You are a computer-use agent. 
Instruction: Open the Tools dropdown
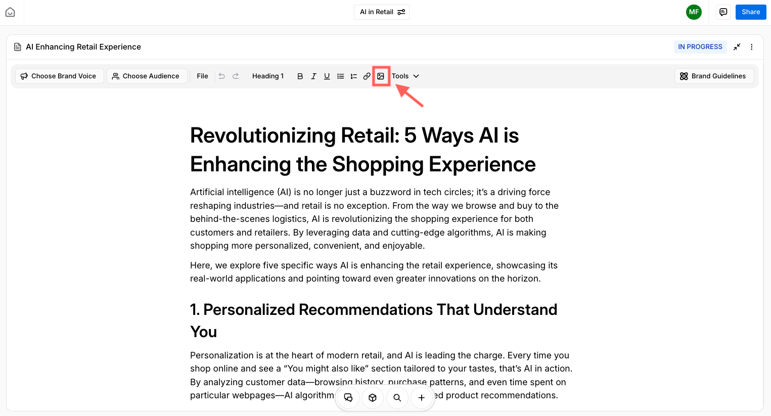(x=405, y=76)
